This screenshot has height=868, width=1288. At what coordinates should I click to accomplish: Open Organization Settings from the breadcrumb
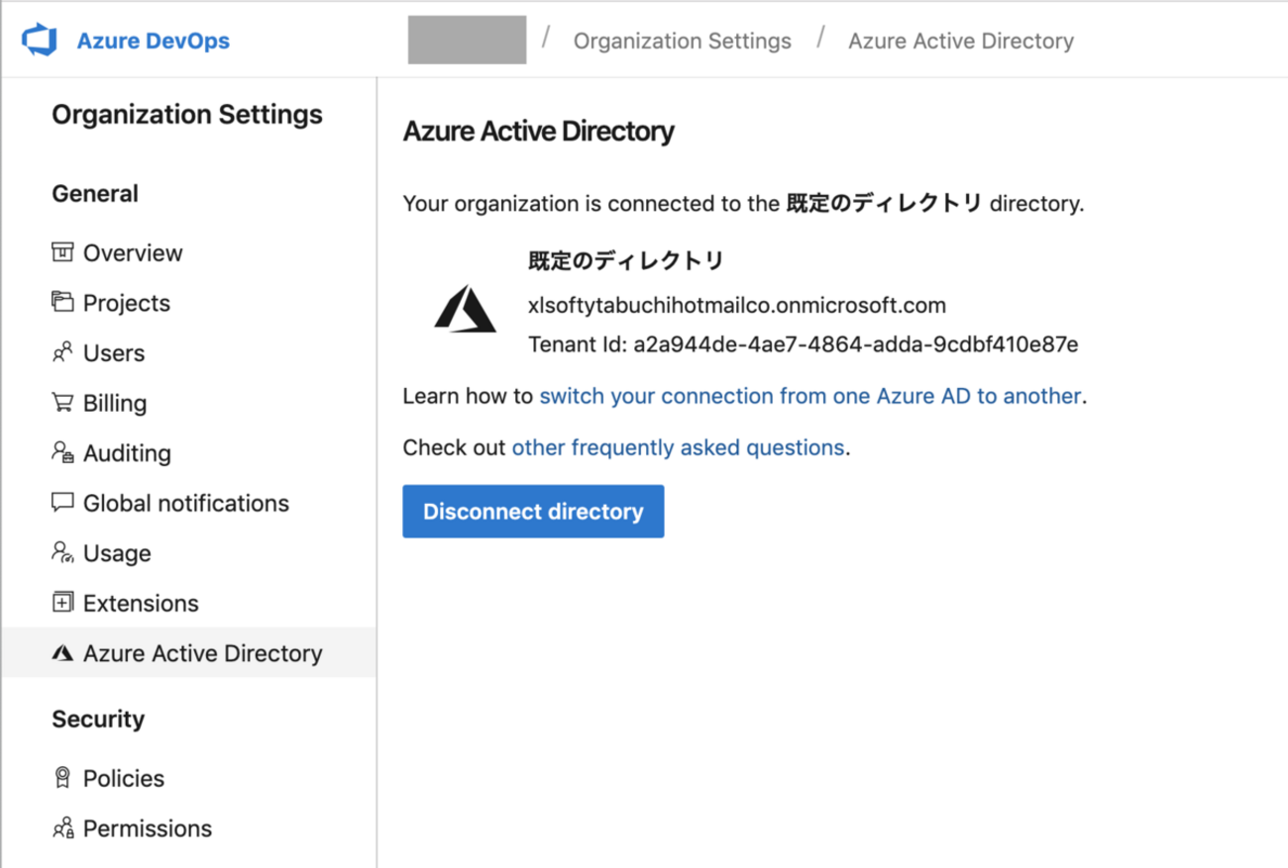682,41
